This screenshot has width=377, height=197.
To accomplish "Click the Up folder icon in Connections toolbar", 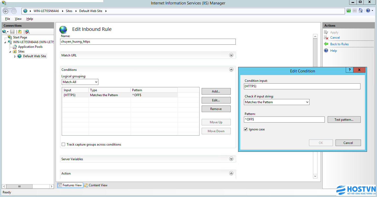I will click(20, 32).
